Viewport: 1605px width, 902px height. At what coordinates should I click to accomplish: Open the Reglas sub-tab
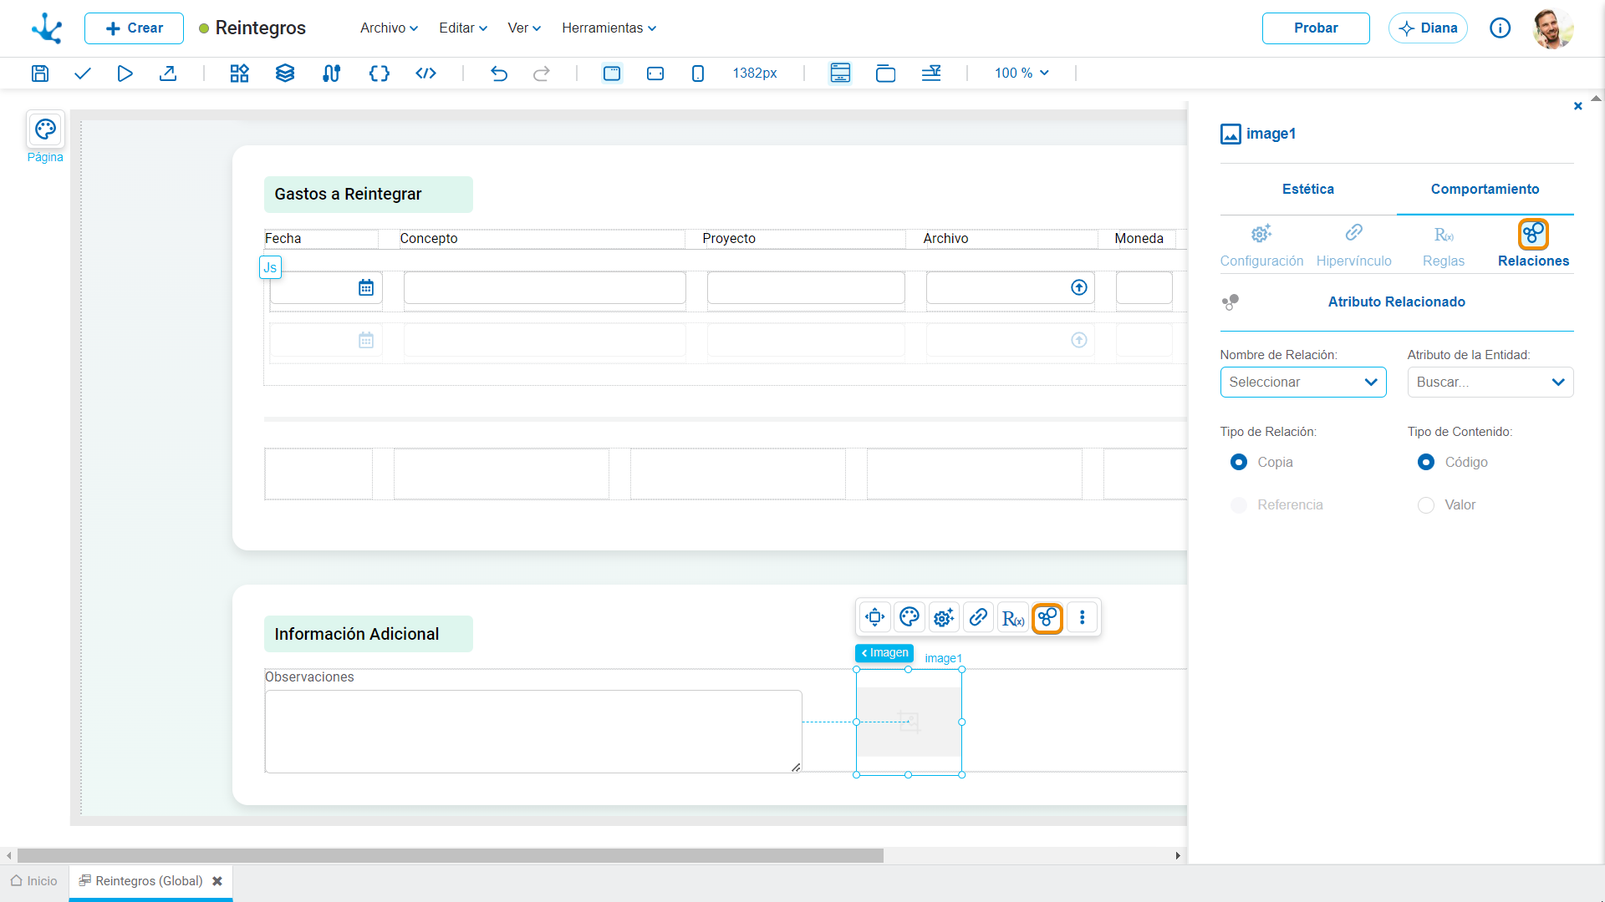click(x=1444, y=245)
